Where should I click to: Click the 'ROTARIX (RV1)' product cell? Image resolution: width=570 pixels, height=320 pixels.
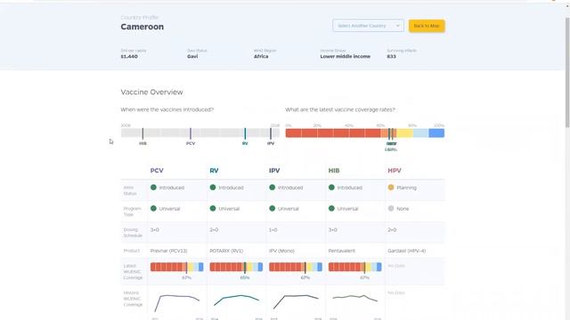click(226, 251)
